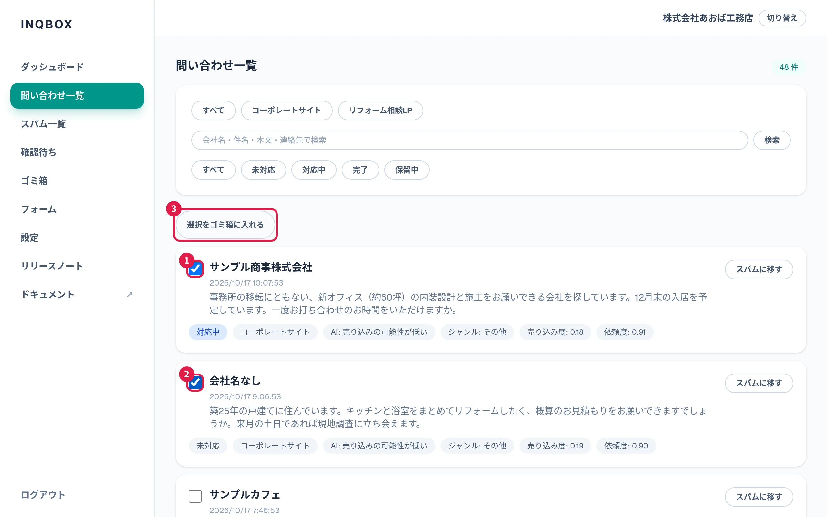Move 会社名なし inquiry to spam
The height and width of the screenshot is (517, 827).
[x=759, y=383]
